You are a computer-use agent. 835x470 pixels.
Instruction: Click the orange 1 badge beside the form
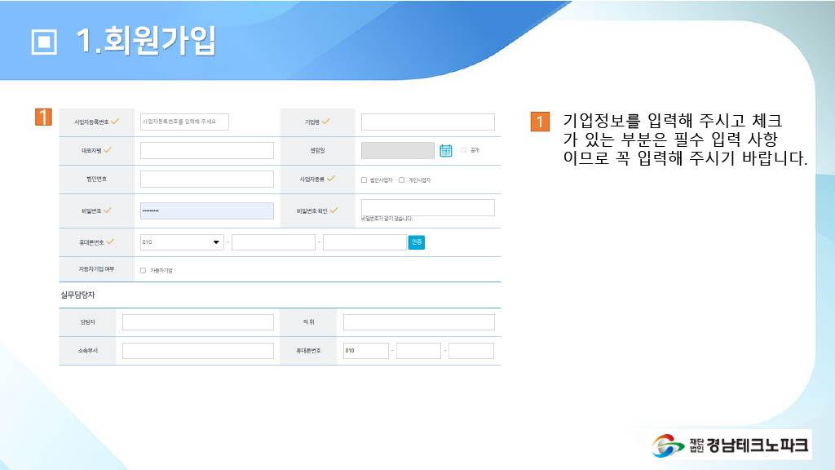click(x=44, y=117)
